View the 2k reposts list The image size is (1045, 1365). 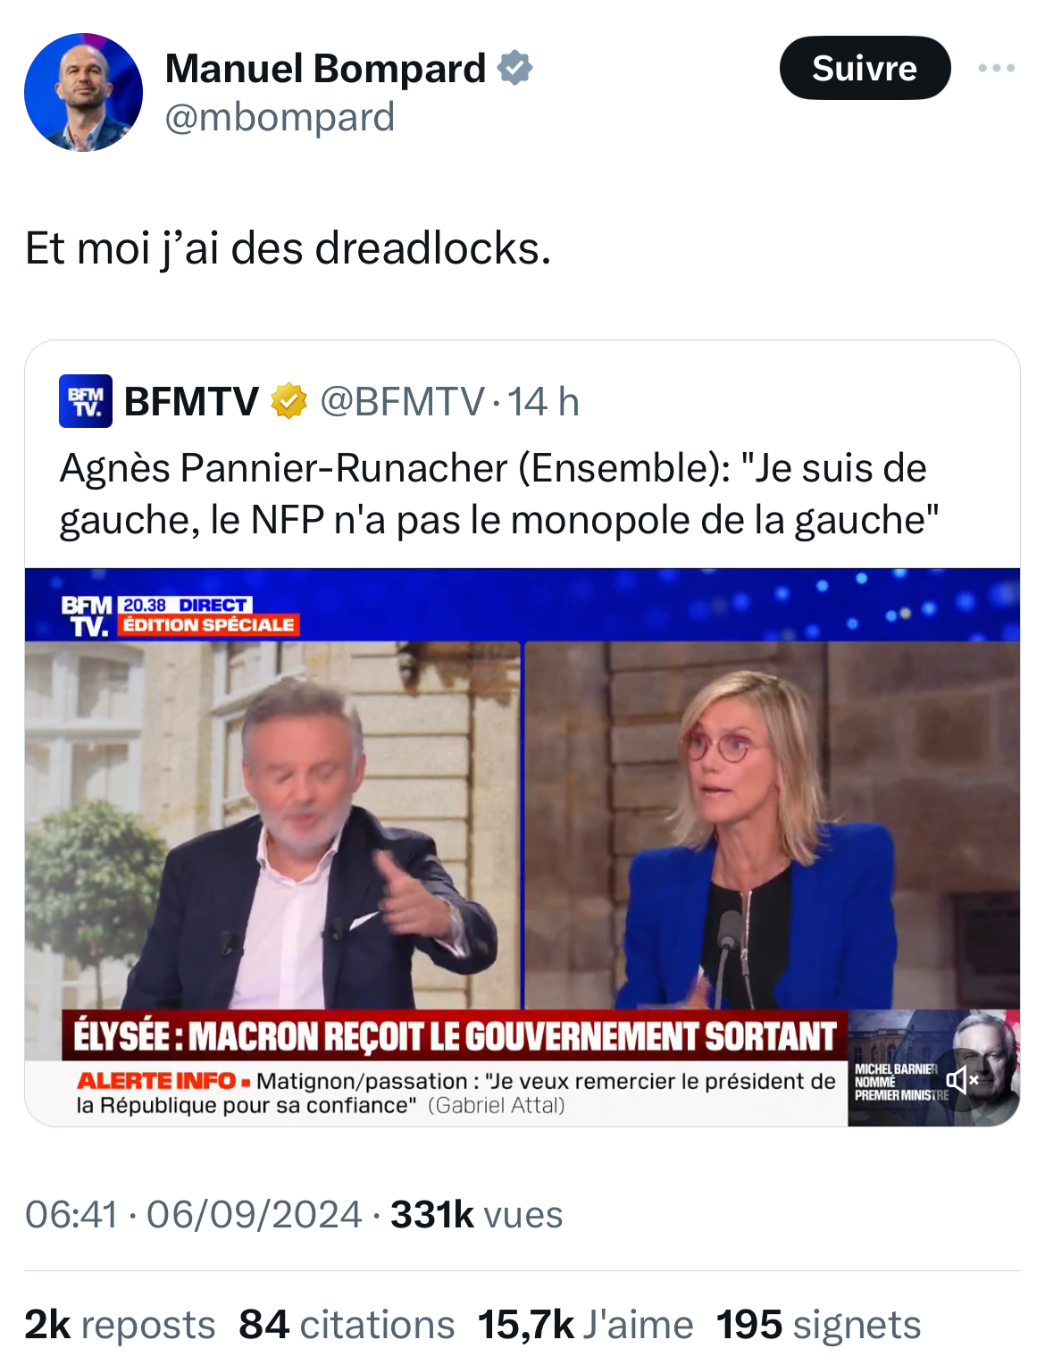120,1325
